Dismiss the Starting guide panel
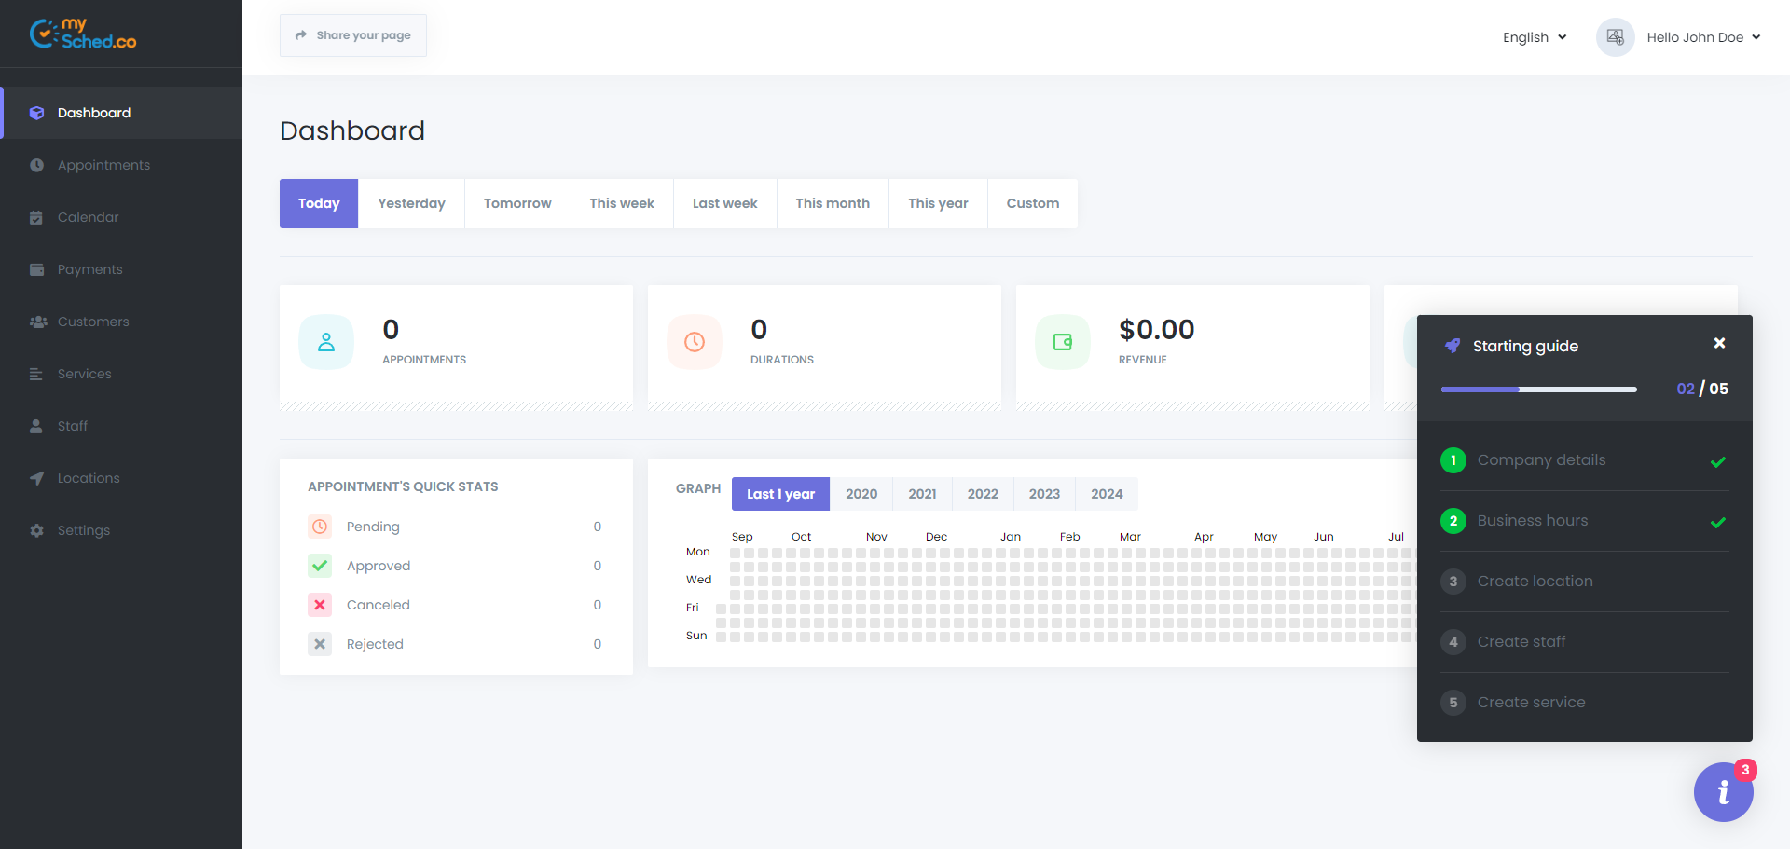The height and width of the screenshot is (849, 1790). [x=1719, y=343]
